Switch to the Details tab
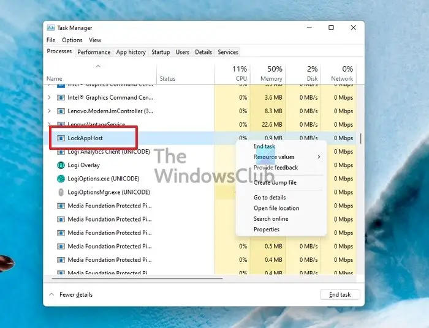This screenshot has width=429, height=328. click(203, 52)
